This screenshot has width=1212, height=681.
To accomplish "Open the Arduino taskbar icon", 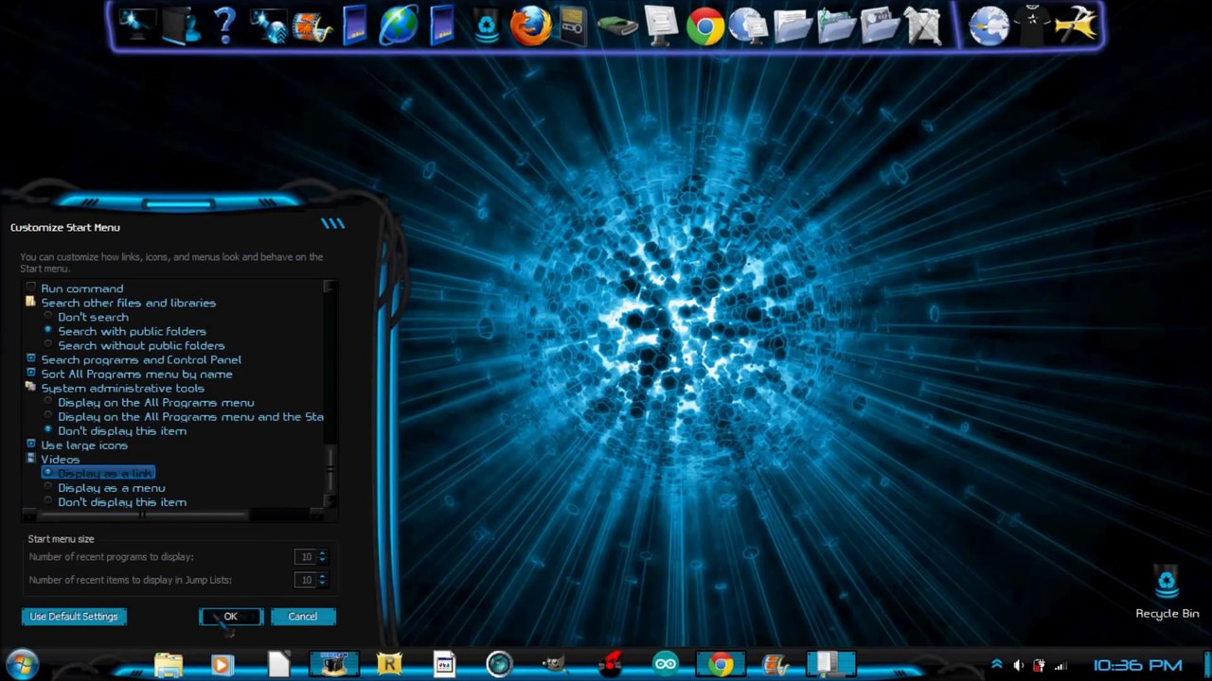I will tap(666, 665).
